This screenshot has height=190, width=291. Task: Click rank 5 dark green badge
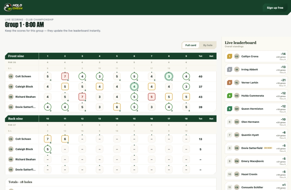point(229,109)
